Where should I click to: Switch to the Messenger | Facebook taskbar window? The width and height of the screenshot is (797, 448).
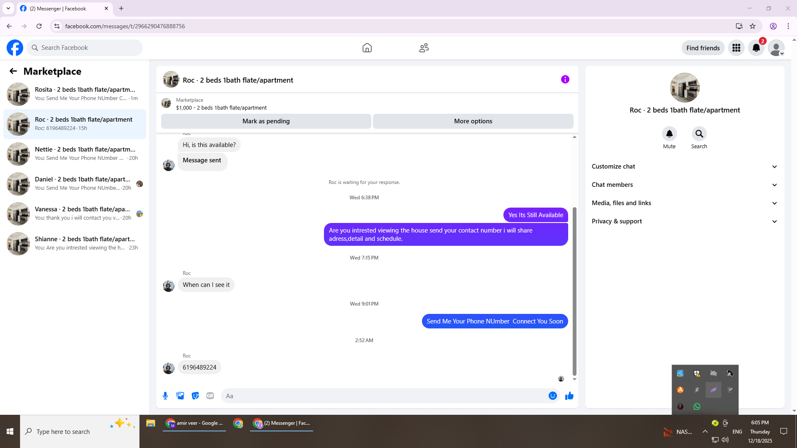pos(282,424)
